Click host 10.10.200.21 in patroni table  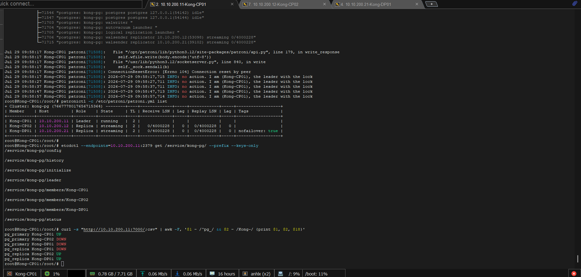(x=54, y=131)
